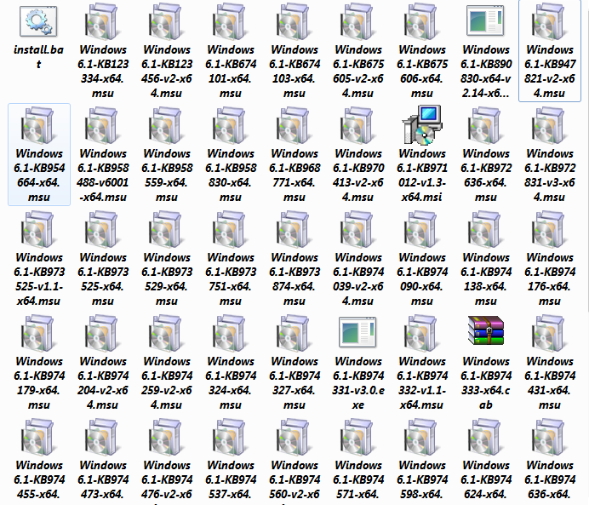The image size is (589, 505).
Task: Click label text 'KB974333-x64.cab'
Action: [486, 390]
